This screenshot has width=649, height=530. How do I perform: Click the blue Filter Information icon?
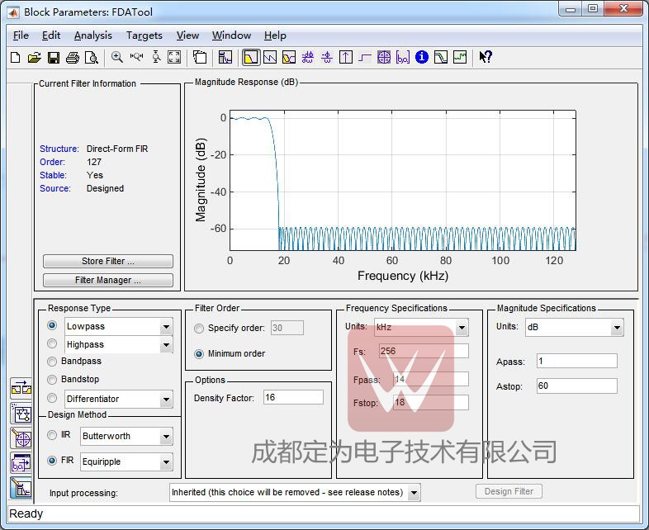click(x=422, y=57)
